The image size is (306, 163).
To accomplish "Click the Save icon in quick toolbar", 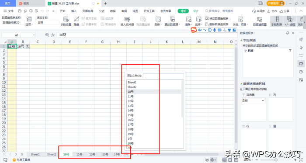I will coord(20,11).
